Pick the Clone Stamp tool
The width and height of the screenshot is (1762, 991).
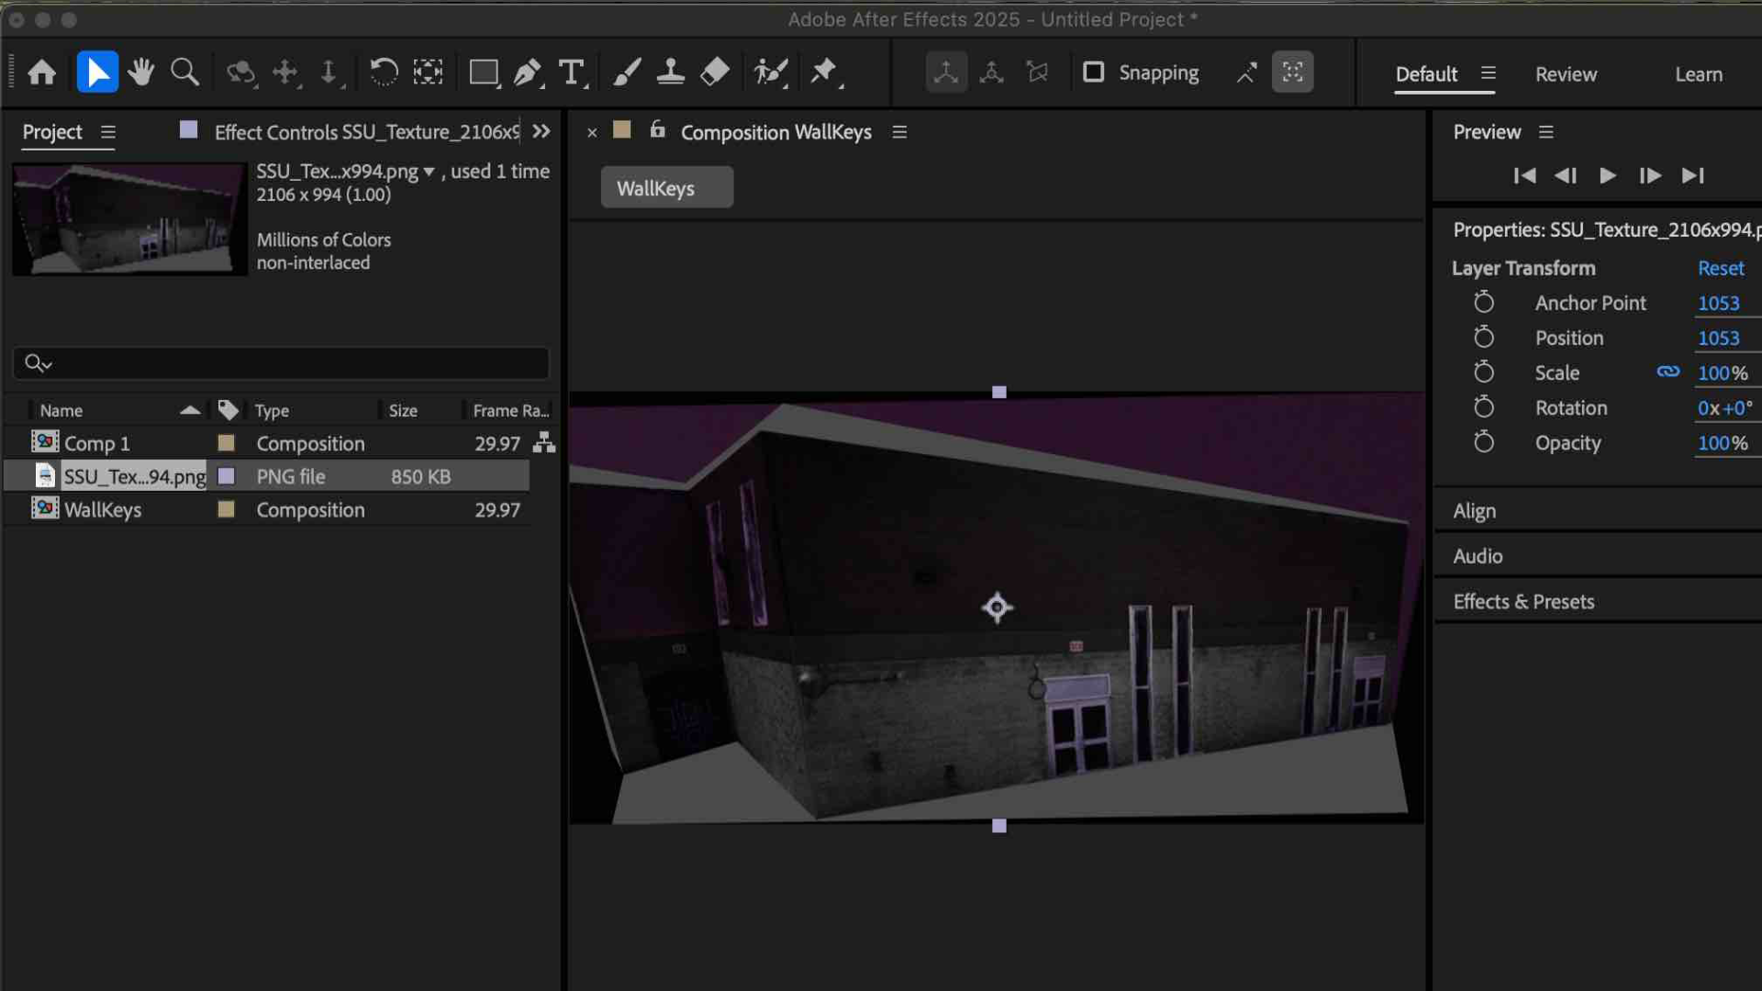tap(671, 72)
